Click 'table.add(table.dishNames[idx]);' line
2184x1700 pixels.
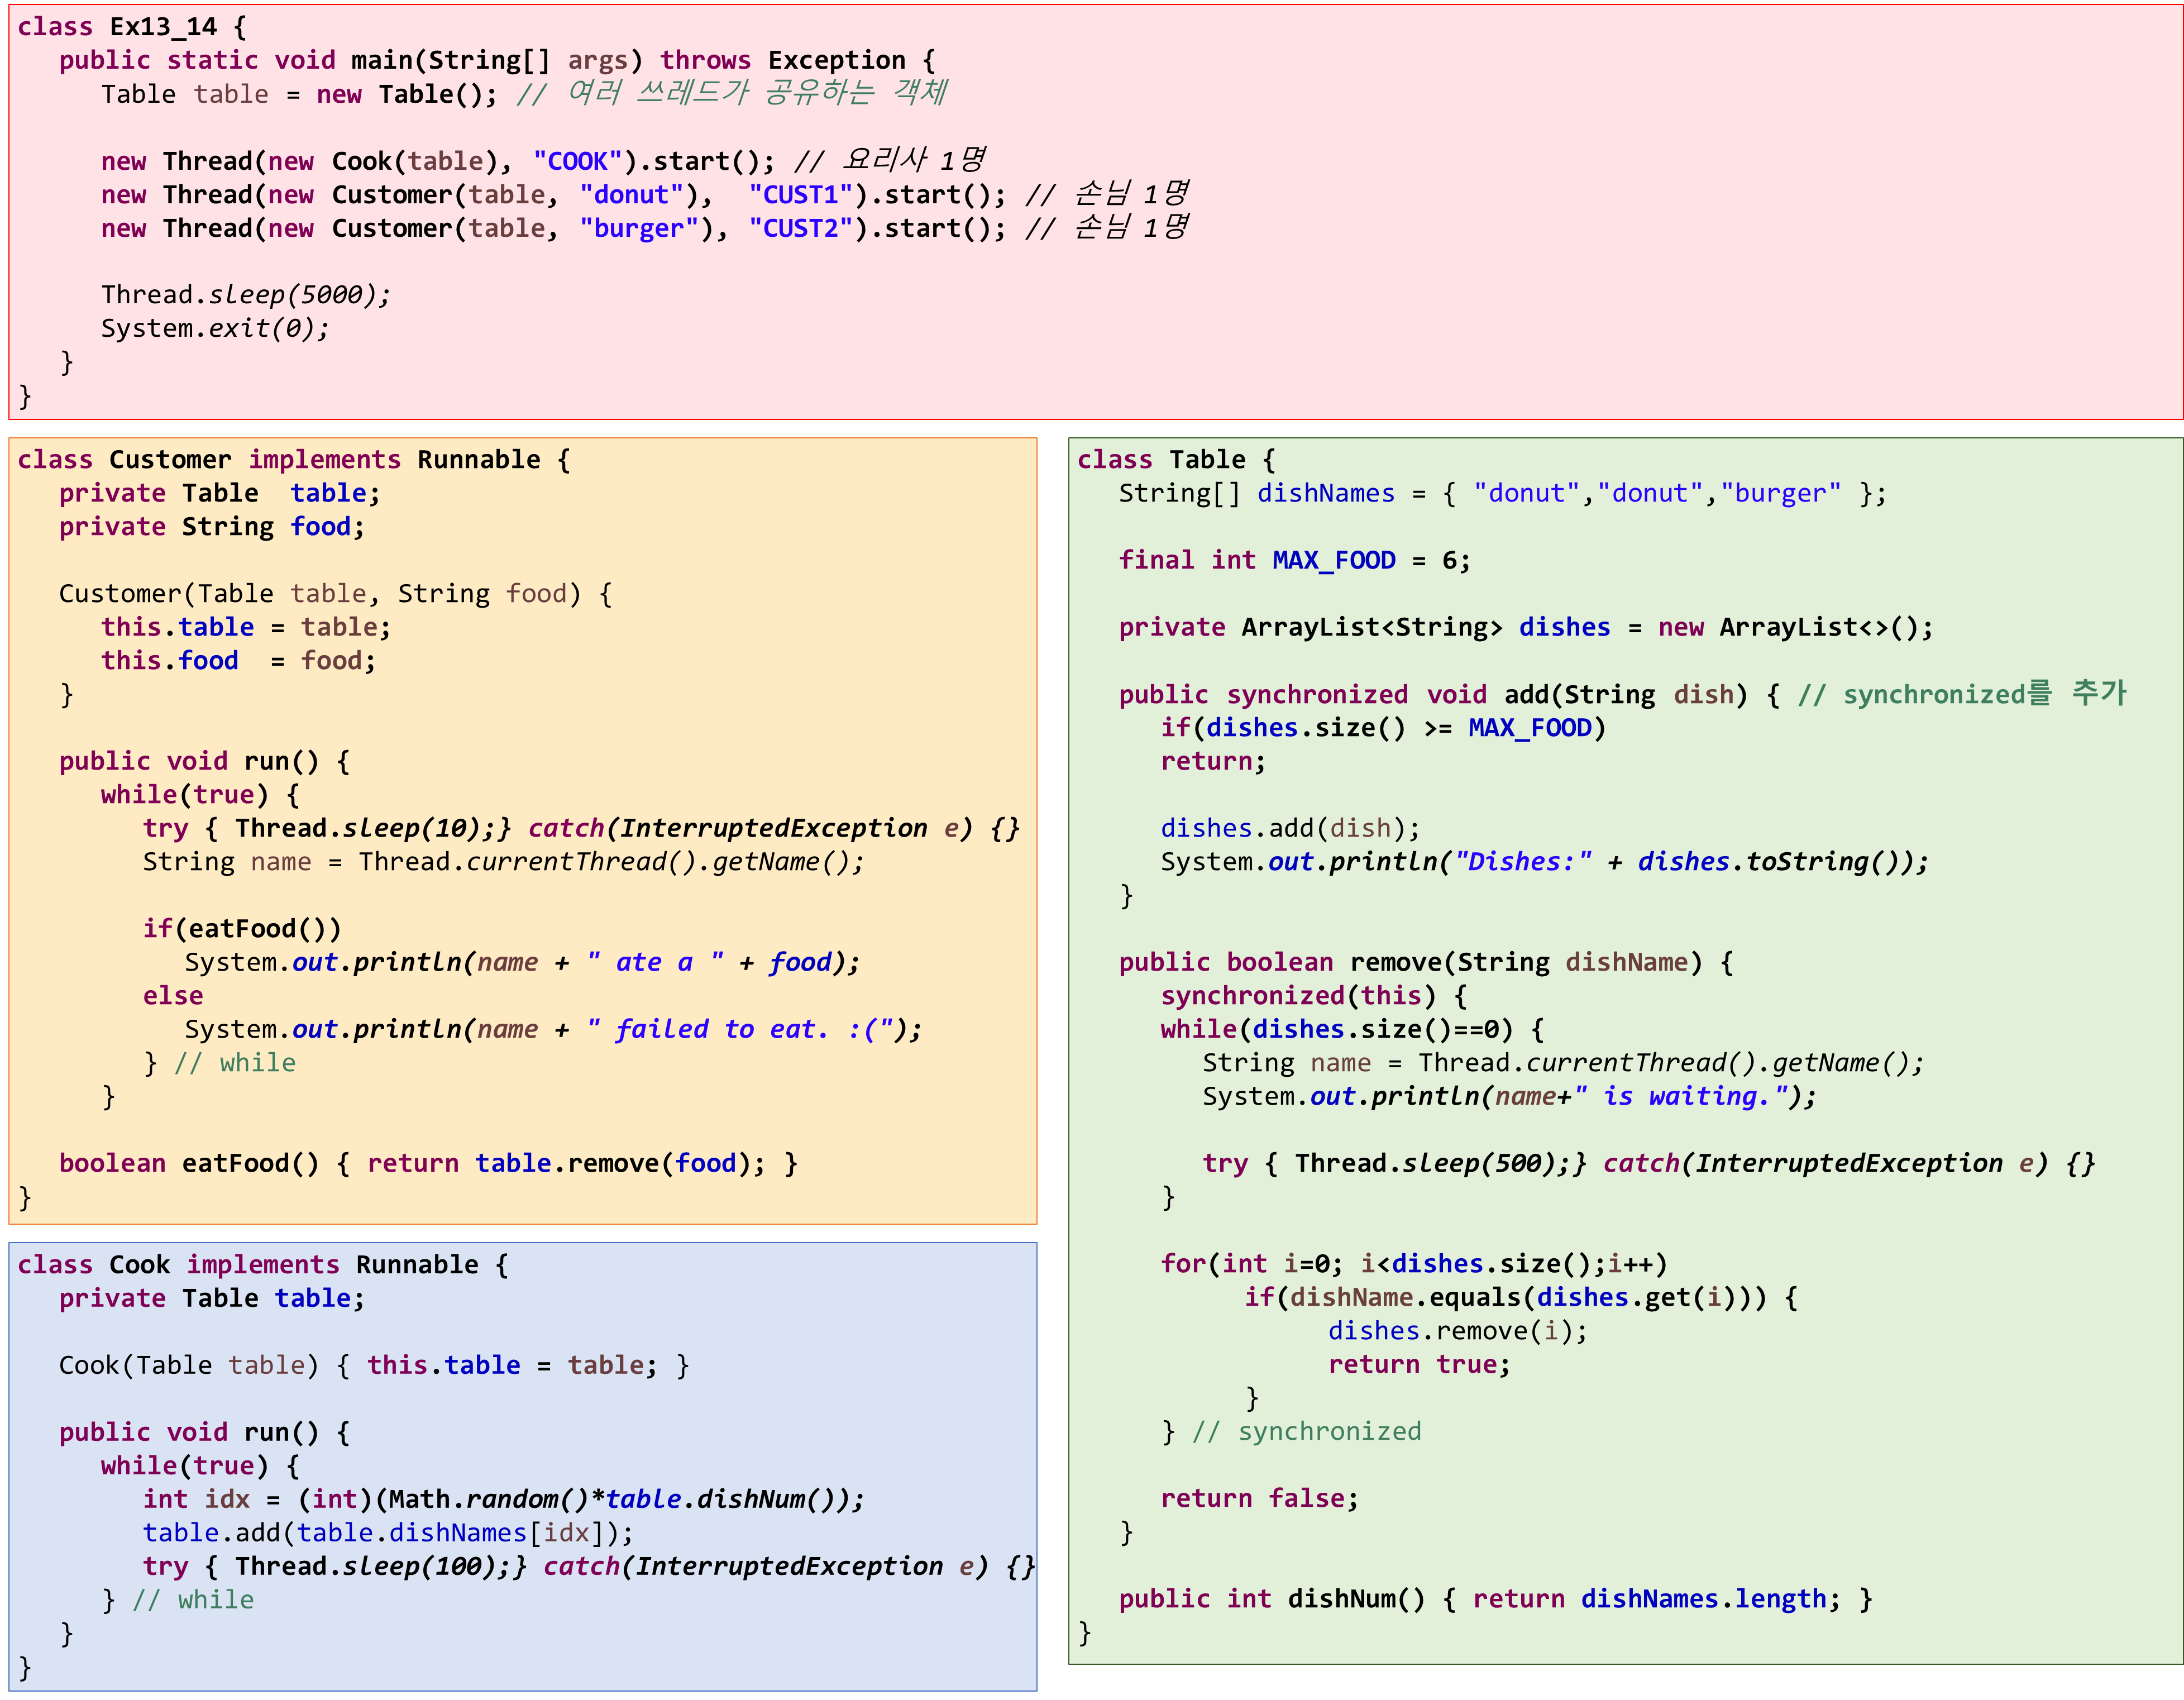coord(388,1533)
